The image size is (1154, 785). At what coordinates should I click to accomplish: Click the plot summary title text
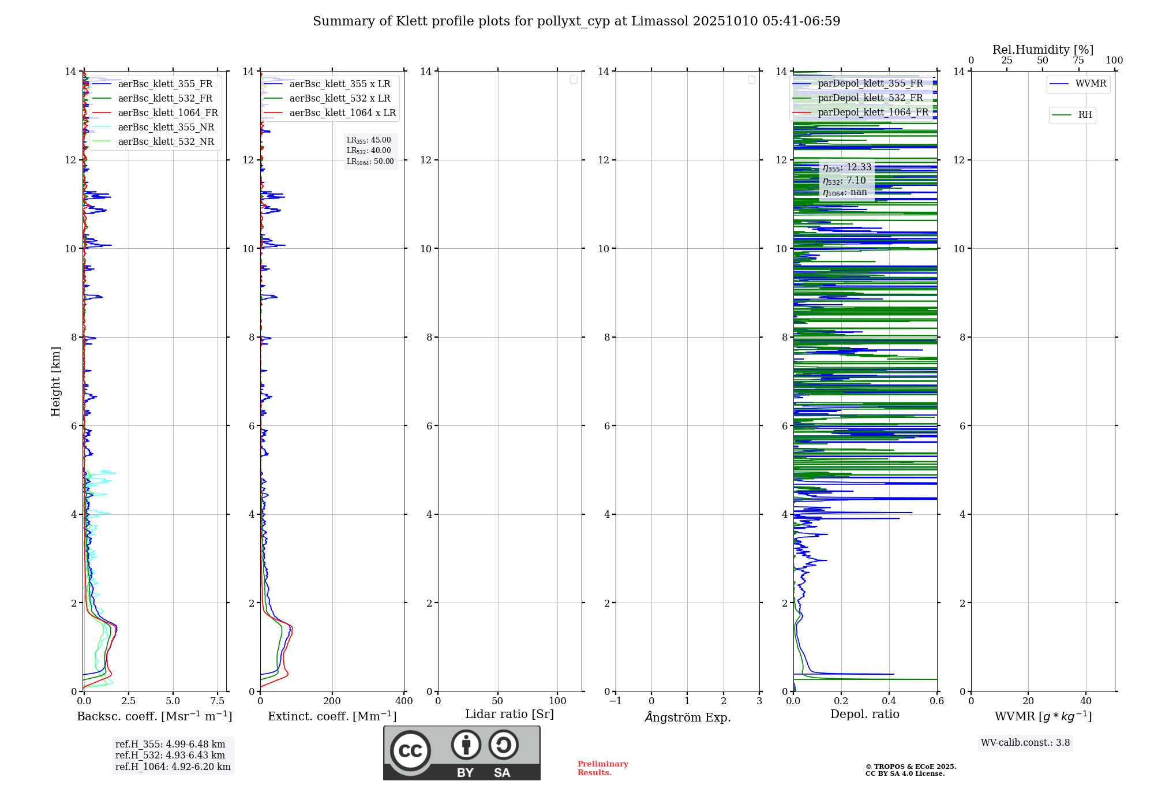pyautogui.click(x=576, y=21)
